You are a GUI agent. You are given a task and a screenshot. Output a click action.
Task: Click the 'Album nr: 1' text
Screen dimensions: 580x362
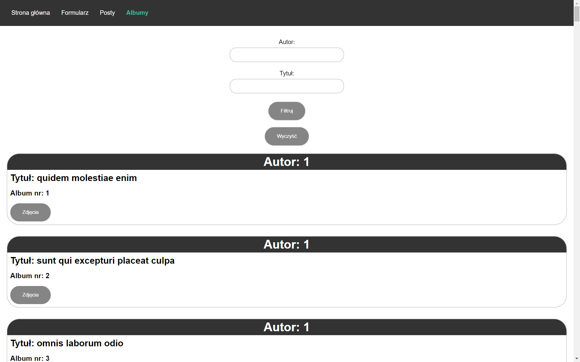point(30,193)
